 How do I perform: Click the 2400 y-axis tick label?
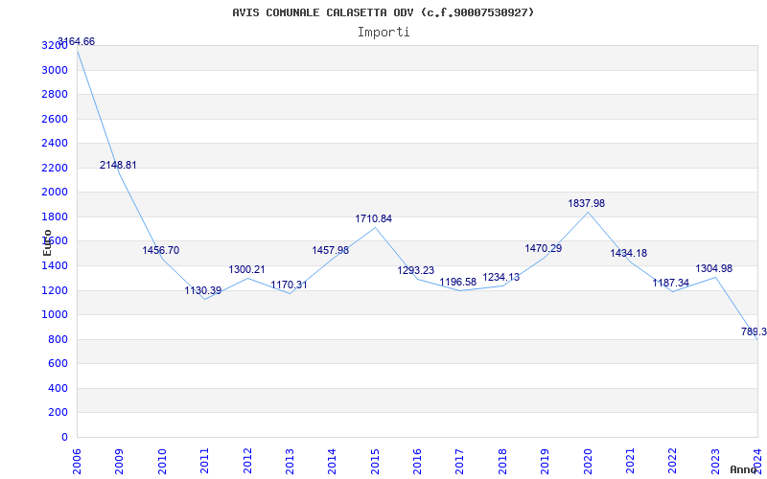55,143
